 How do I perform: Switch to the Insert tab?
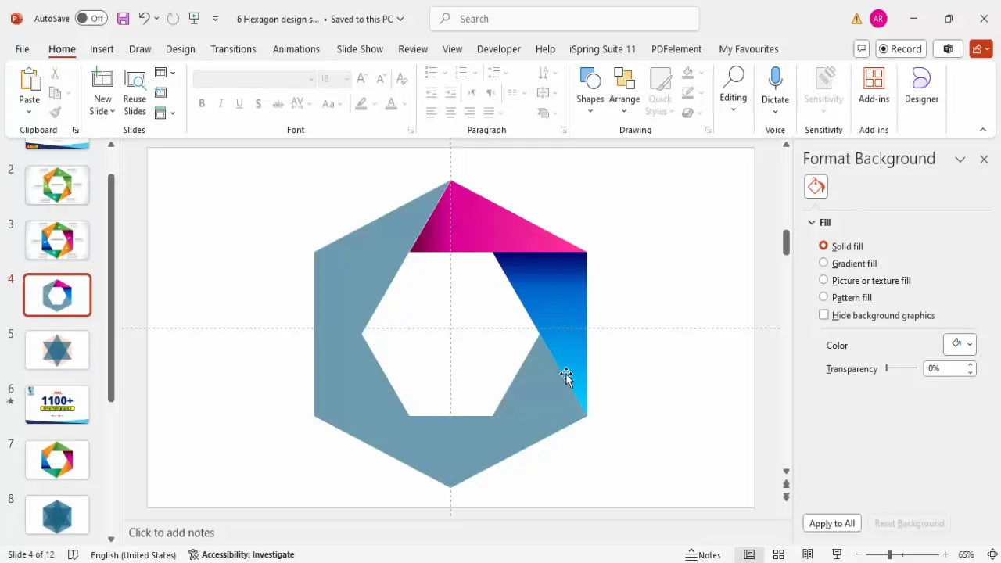coord(102,48)
